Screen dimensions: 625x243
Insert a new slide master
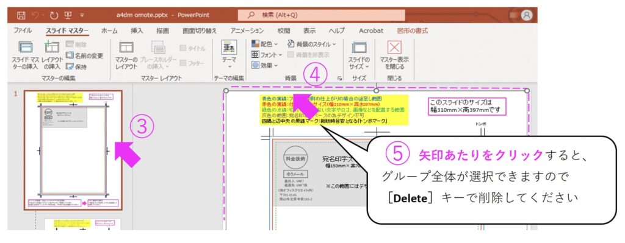click(26, 55)
